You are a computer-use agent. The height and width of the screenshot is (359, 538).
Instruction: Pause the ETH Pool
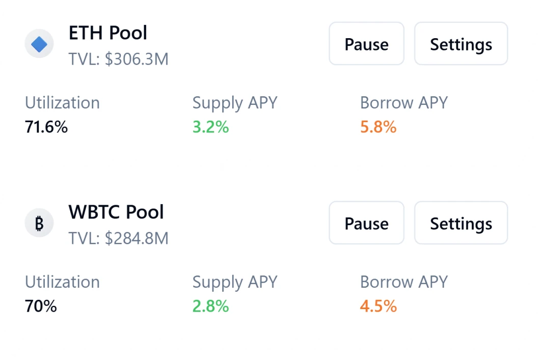click(x=366, y=44)
